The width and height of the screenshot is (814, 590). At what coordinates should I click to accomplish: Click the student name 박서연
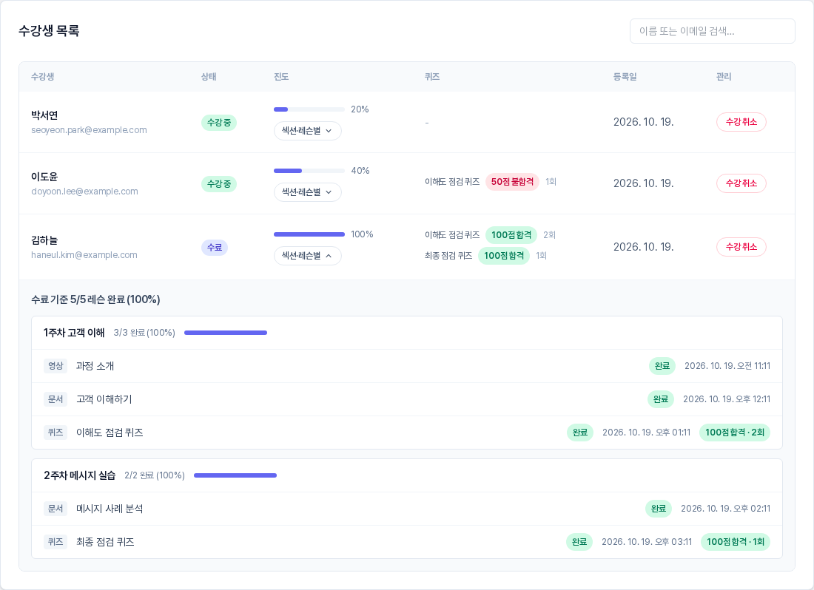44,115
